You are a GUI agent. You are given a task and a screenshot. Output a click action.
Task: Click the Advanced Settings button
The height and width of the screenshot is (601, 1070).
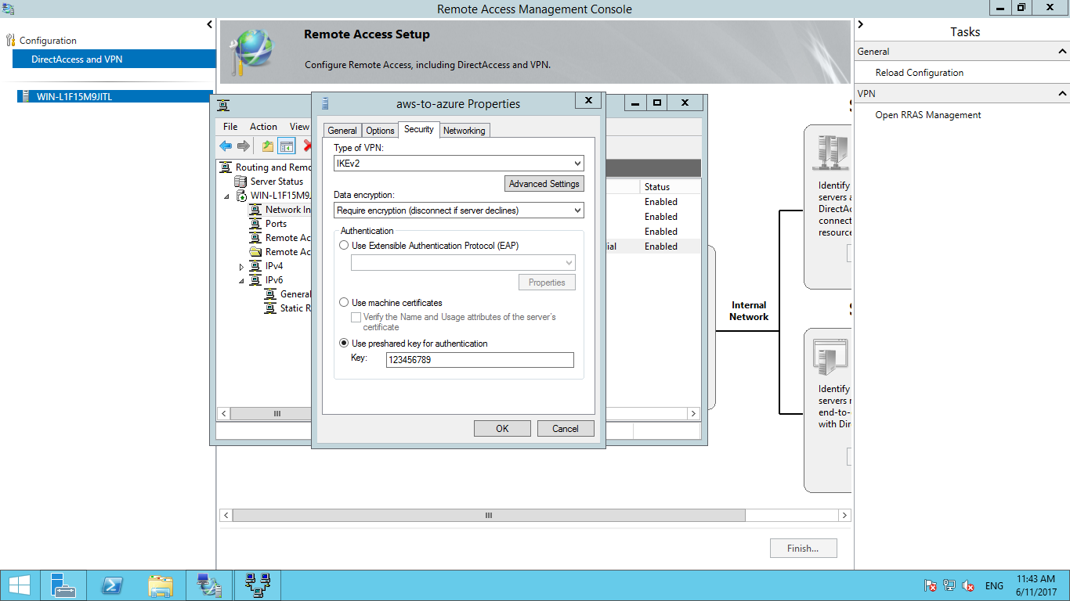544,184
